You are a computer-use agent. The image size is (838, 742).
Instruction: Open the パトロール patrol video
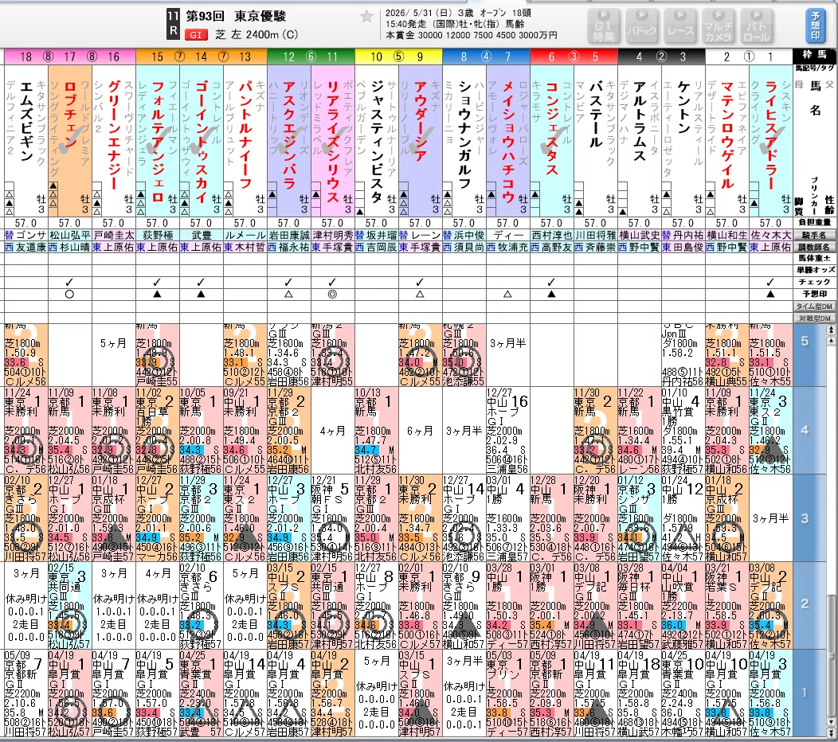click(757, 25)
